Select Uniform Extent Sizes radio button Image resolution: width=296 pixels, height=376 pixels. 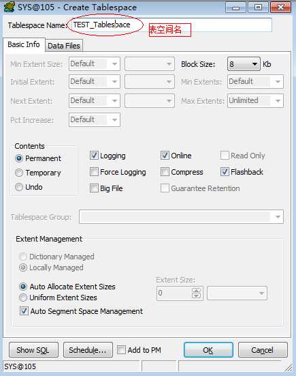point(23,298)
